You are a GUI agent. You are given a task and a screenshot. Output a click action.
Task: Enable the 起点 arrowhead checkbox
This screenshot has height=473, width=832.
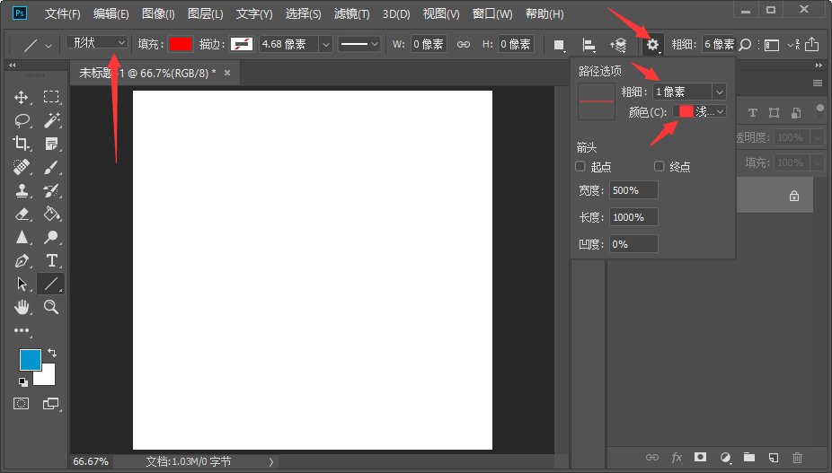580,167
